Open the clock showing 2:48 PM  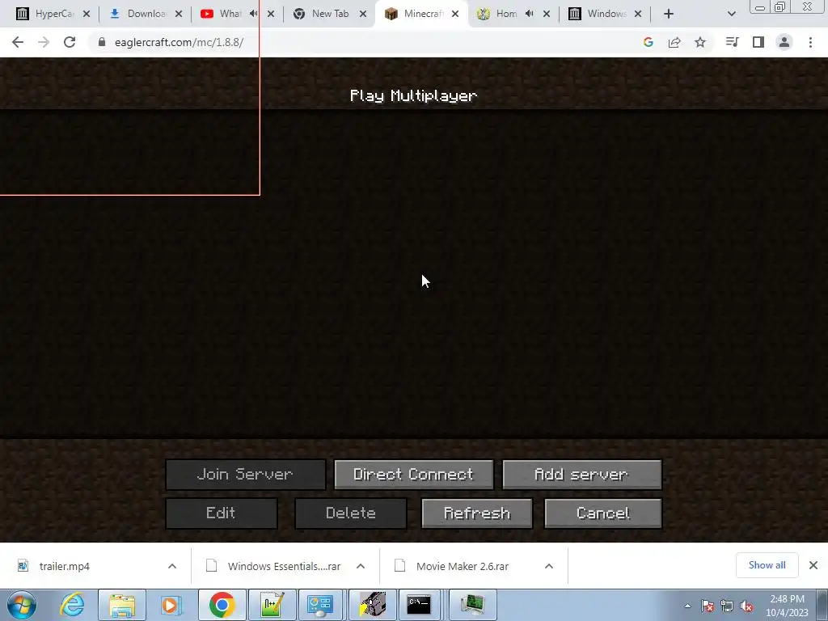(x=787, y=606)
